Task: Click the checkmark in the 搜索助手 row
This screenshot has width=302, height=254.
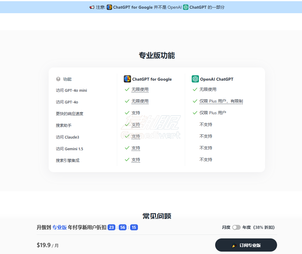Action: pyautogui.click(x=127, y=124)
